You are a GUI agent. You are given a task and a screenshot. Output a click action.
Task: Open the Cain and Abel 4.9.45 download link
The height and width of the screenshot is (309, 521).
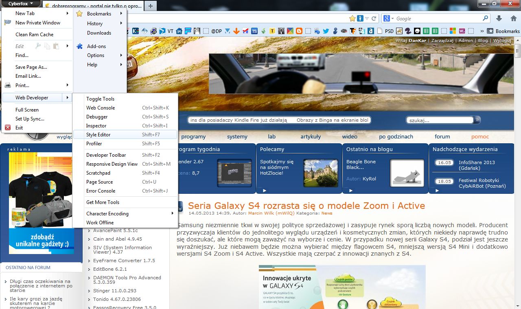pos(118,239)
